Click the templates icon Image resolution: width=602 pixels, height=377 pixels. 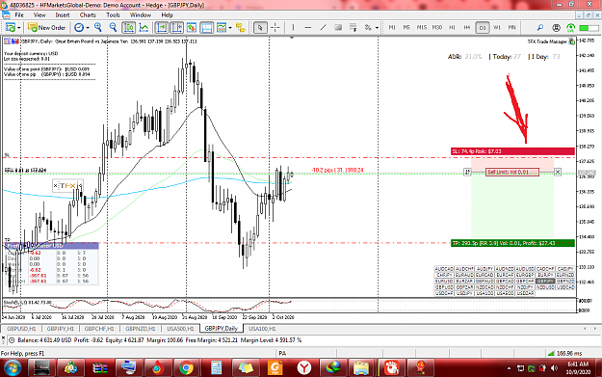pos(222,28)
